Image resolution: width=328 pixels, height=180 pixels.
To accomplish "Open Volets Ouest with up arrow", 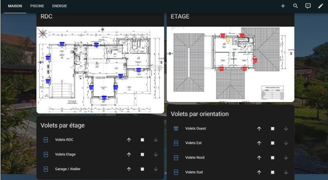I will [x=259, y=129].
